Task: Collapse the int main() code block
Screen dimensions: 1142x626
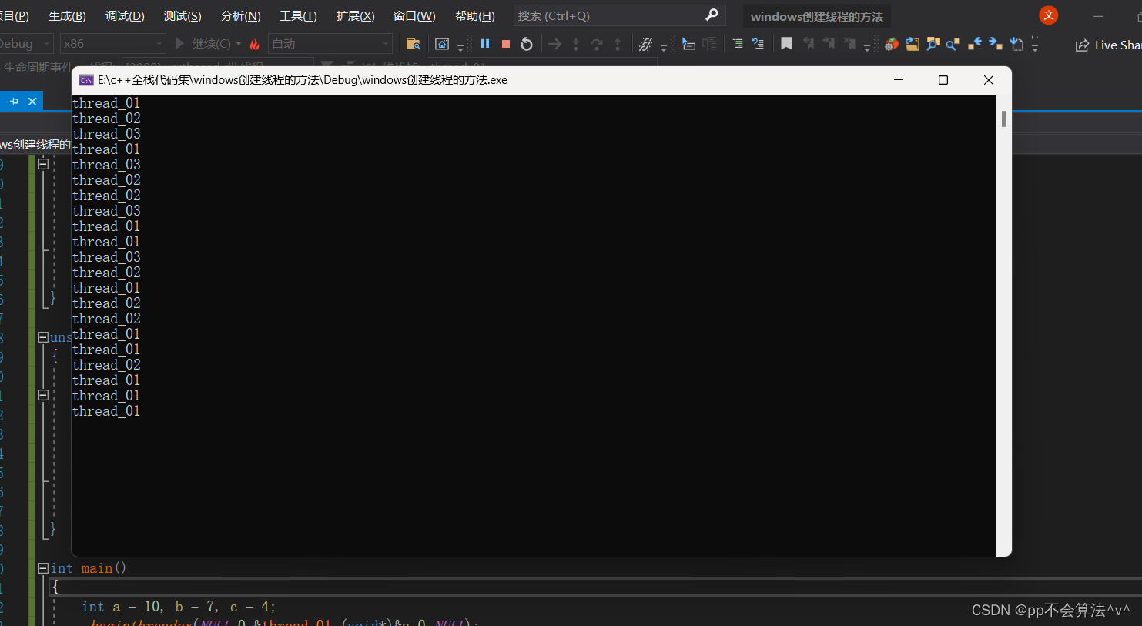Action: tap(43, 568)
